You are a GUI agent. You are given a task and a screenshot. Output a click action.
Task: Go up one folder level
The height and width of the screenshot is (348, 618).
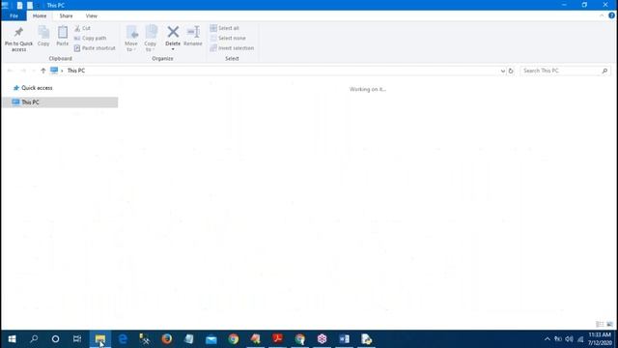coord(42,71)
